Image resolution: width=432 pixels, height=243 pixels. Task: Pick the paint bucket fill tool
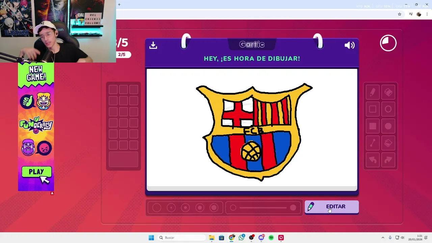(388, 143)
